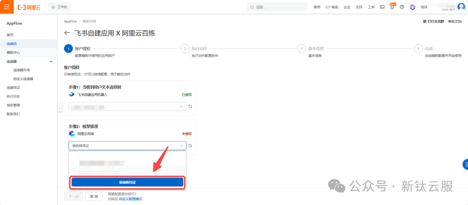468x205 pixels.
Task: Open 自定义配置模式 link
Action: [130, 199]
